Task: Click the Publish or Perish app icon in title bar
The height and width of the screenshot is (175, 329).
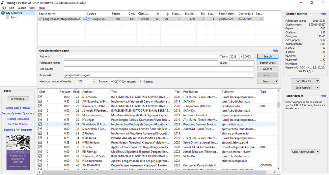Action: point(2,3)
